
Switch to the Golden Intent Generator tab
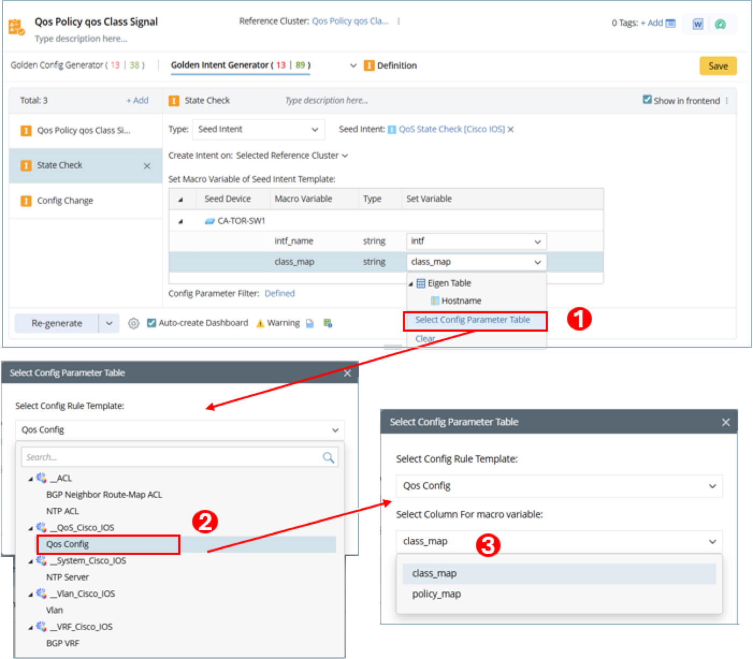point(241,65)
